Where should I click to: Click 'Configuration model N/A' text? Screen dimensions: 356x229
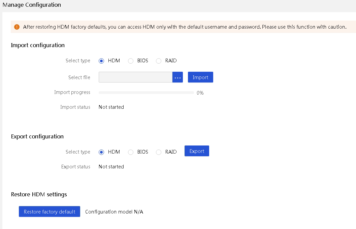point(114,212)
